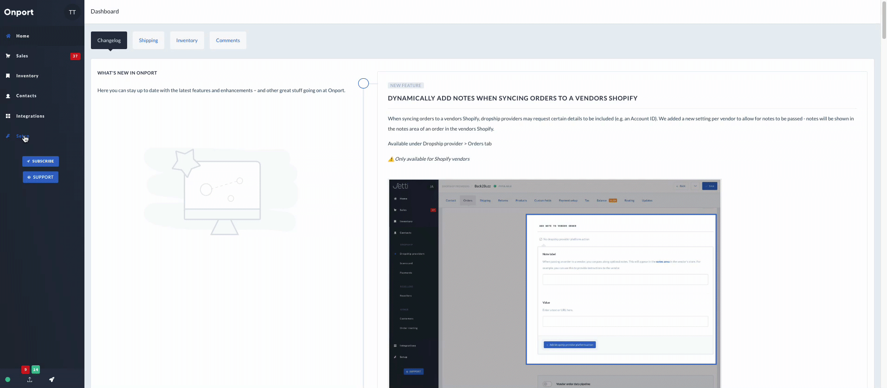Click the Inventory bookmark icon
The image size is (887, 388).
pyautogui.click(x=8, y=76)
